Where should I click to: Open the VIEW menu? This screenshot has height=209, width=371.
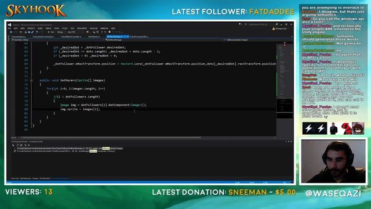(23, 28)
